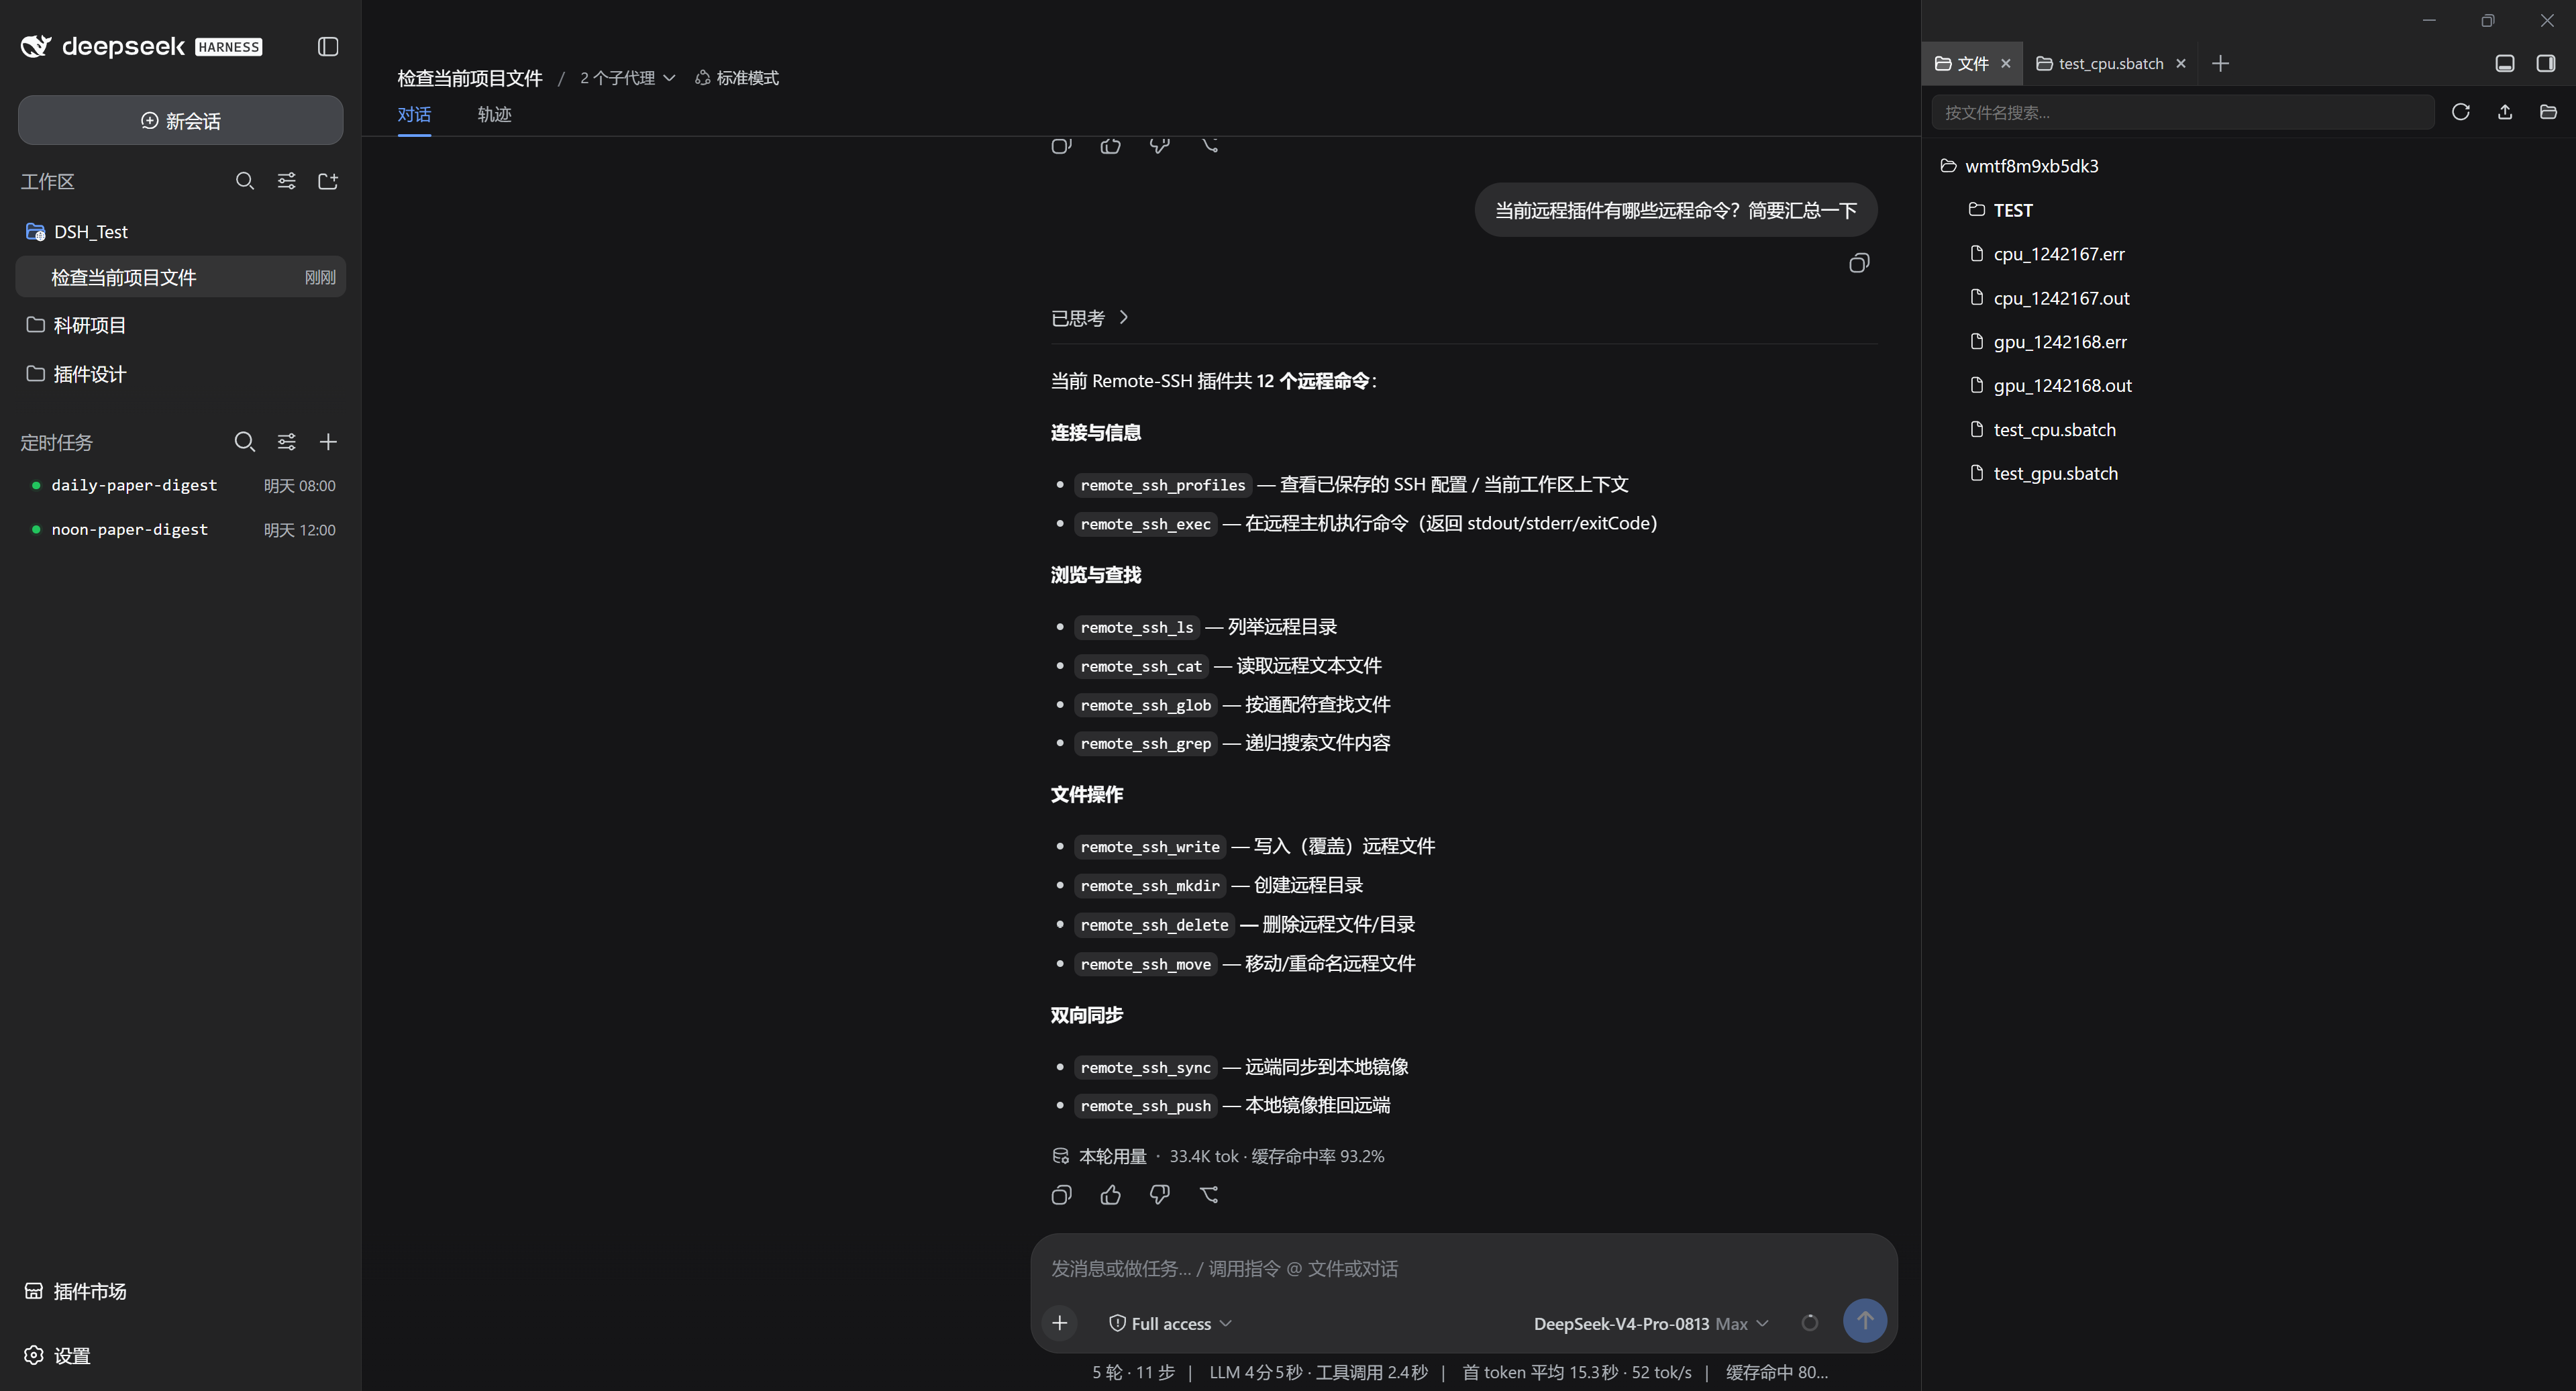Branch conversation icon below 本轮用量
Image resolution: width=2576 pixels, height=1391 pixels.
[1209, 1195]
